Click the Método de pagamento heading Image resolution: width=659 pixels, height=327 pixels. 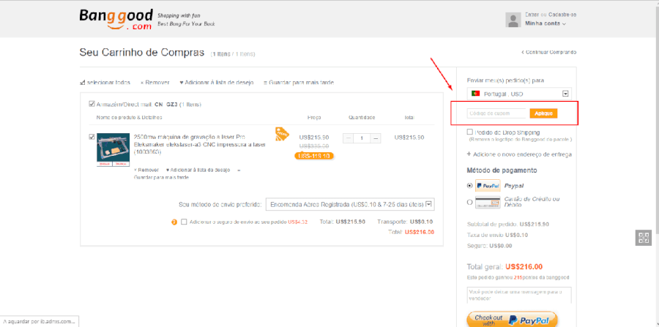point(502,170)
